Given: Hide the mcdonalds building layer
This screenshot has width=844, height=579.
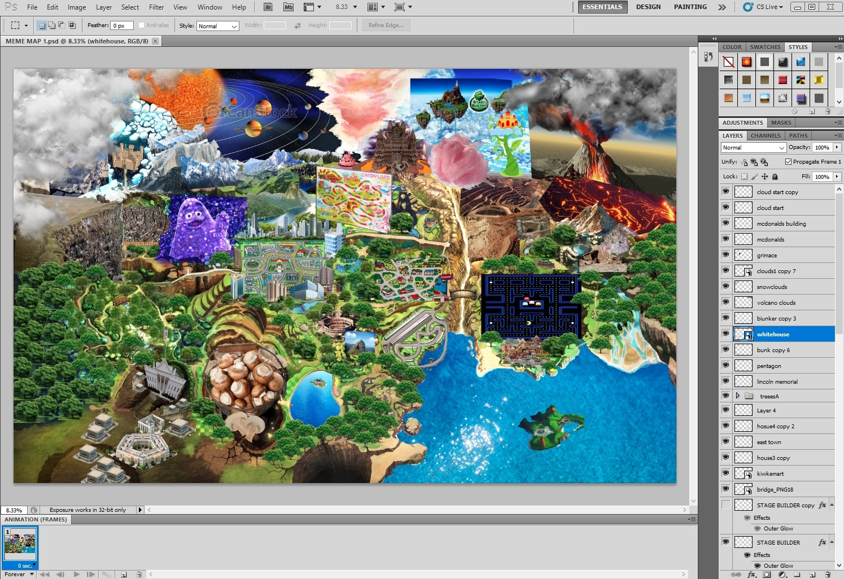Looking at the screenshot, I should coord(725,223).
